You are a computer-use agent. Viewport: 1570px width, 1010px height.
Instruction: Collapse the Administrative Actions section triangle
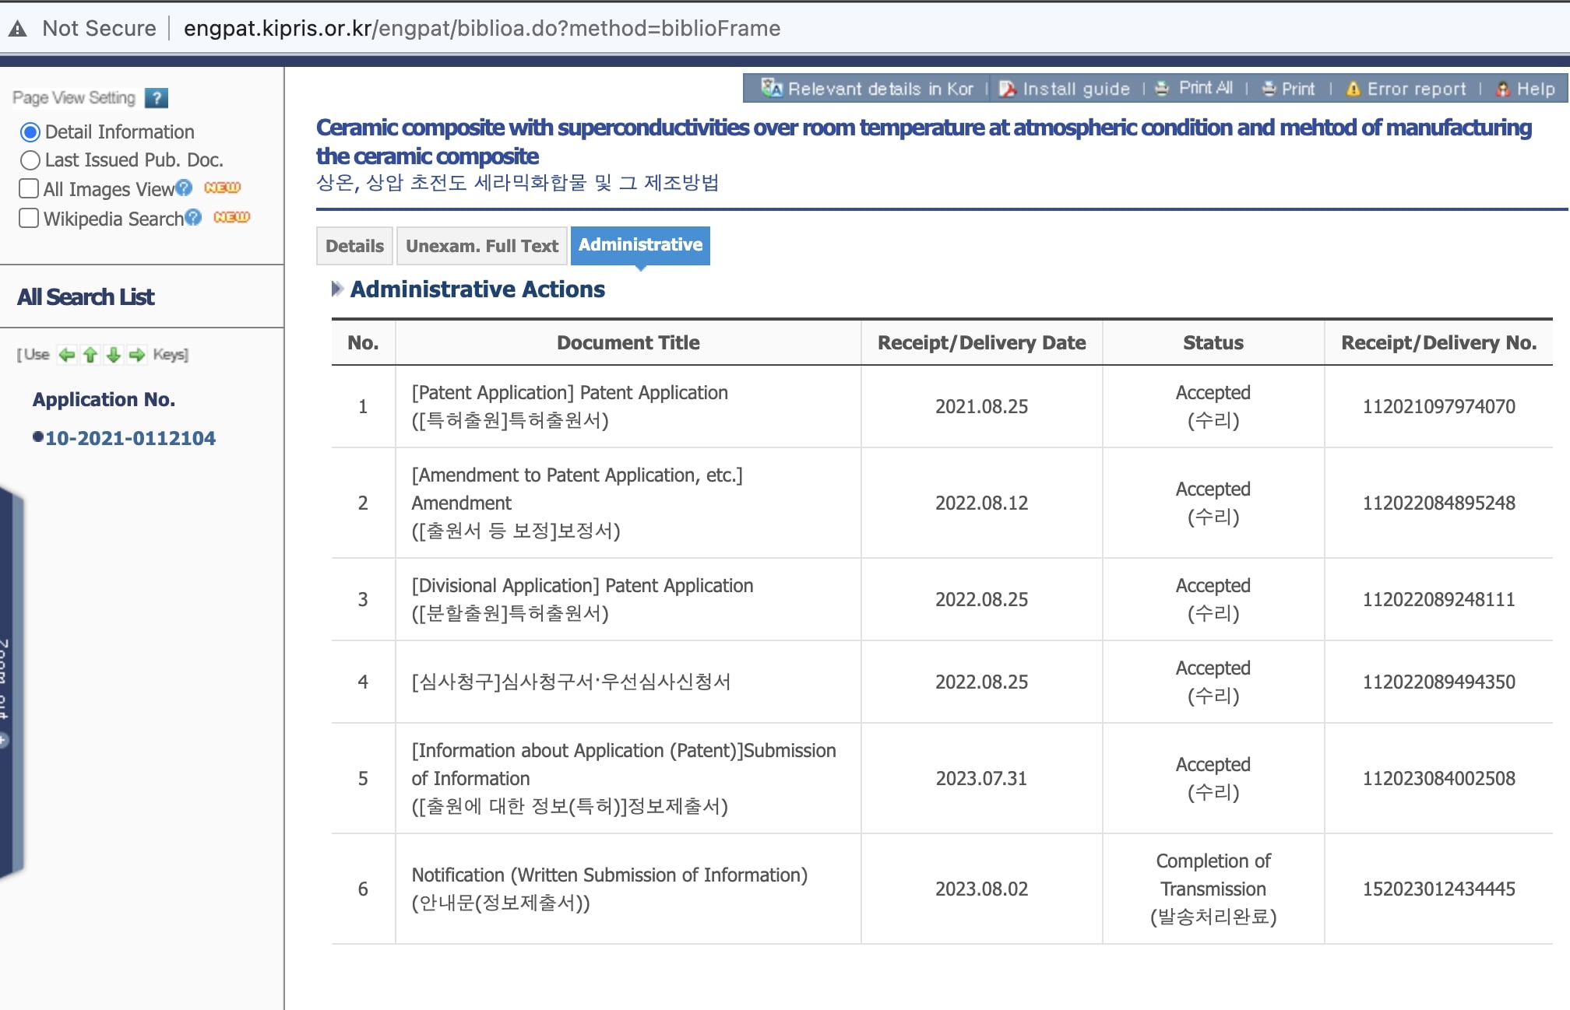point(336,289)
